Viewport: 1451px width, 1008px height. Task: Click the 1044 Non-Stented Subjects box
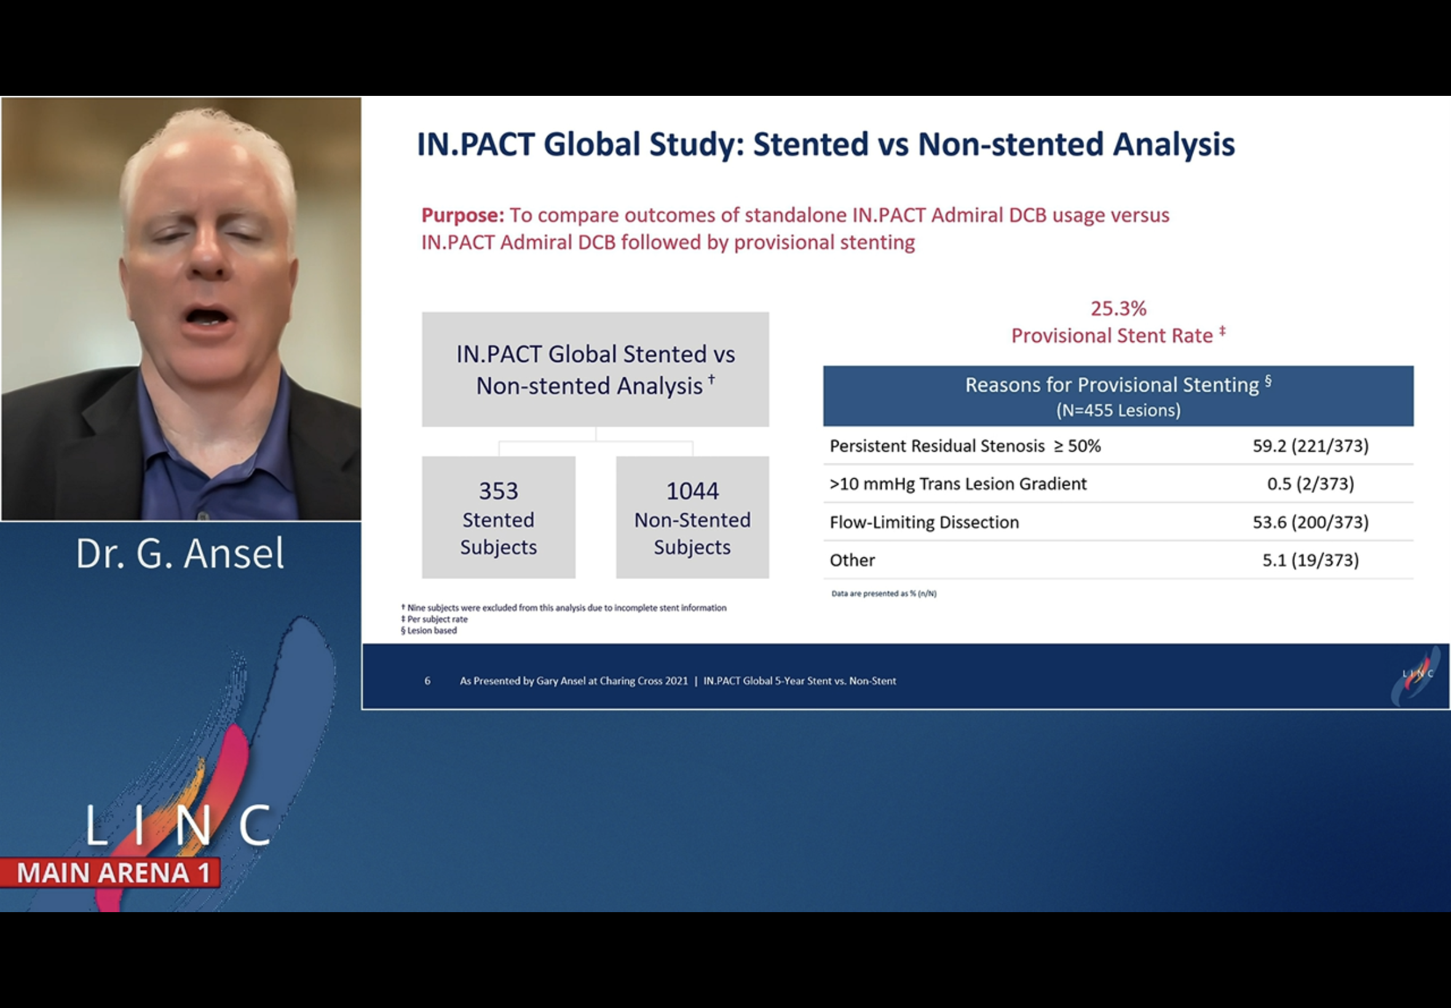(x=692, y=518)
